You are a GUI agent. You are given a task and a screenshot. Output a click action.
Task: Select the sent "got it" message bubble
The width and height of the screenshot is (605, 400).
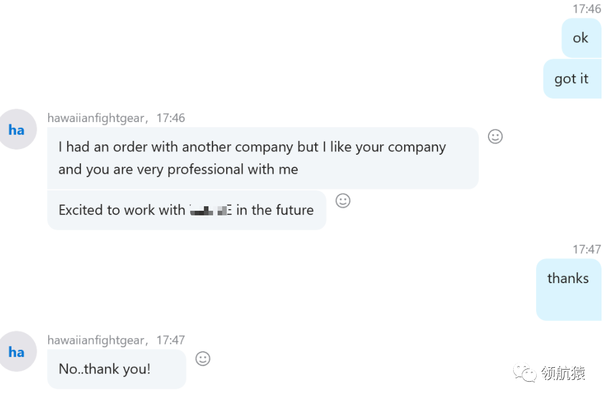(x=571, y=79)
